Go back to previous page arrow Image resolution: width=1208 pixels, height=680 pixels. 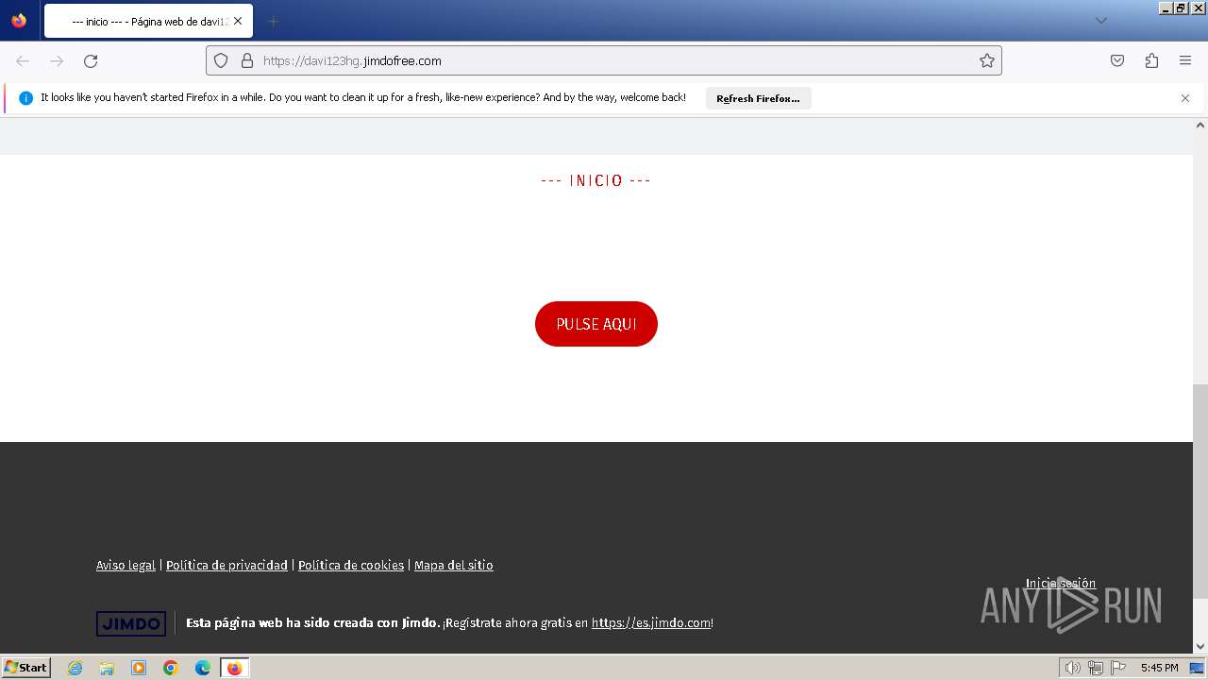click(23, 60)
